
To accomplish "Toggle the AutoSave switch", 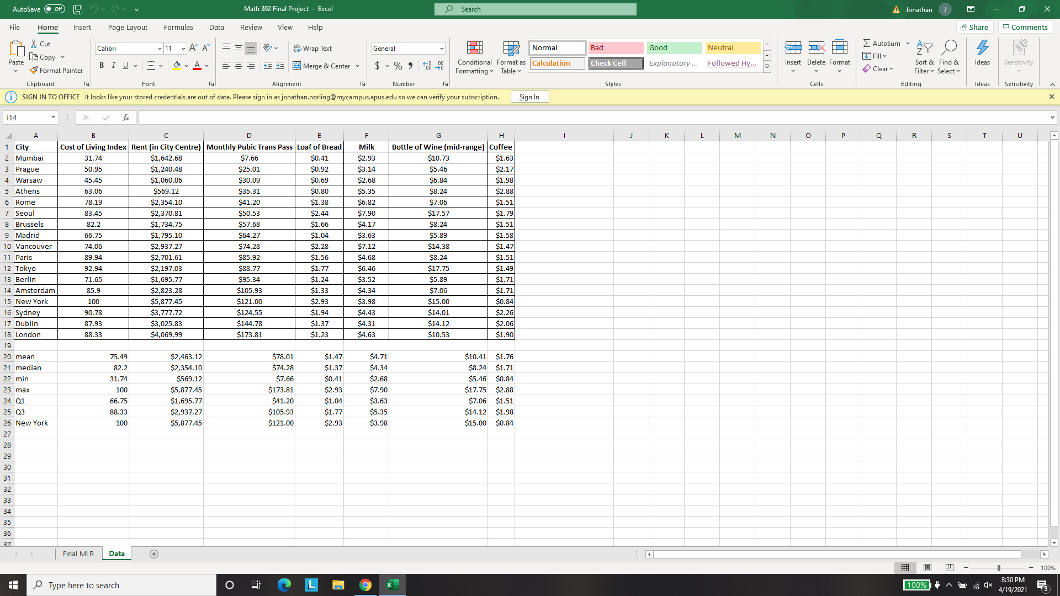I will click(55, 9).
